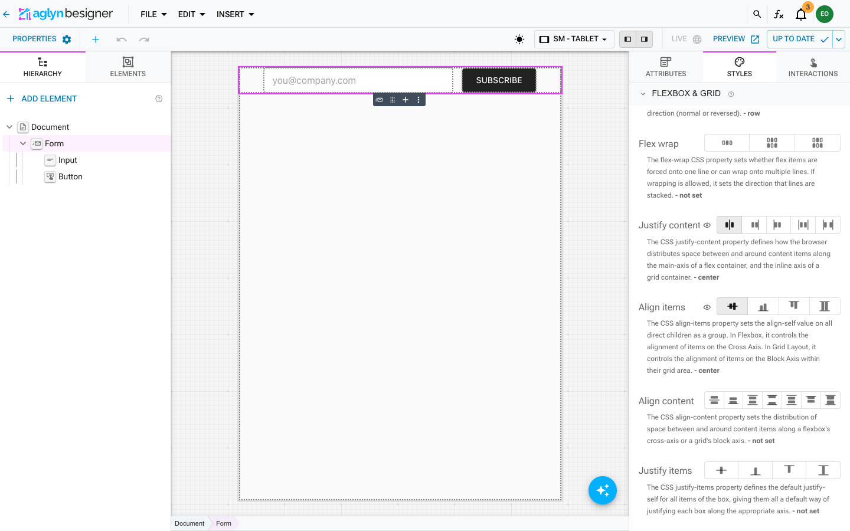Open more options dots on form toolbar
This screenshot has height=531, width=850.
click(419, 100)
